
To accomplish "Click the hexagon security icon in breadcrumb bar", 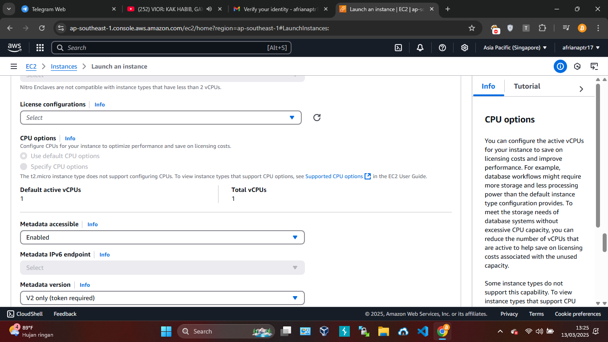I will (x=577, y=66).
